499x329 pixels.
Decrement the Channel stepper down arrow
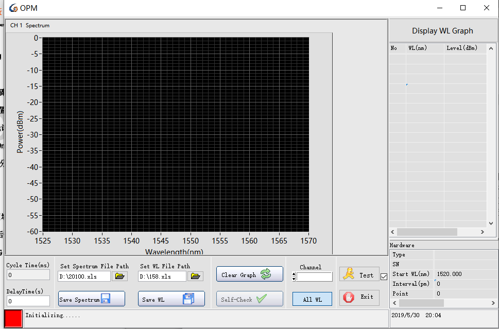(x=294, y=279)
